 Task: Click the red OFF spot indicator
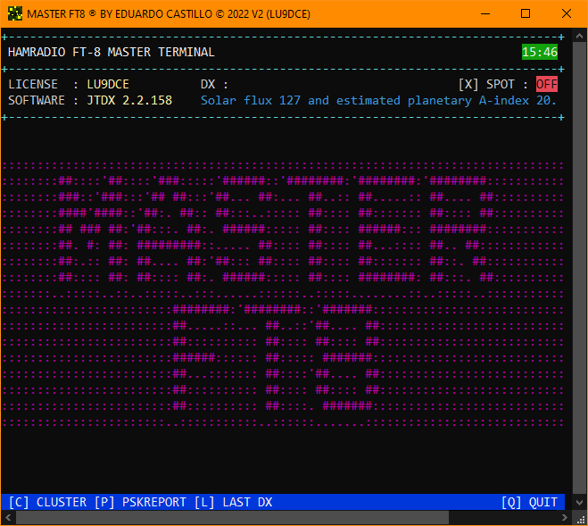(x=547, y=84)
